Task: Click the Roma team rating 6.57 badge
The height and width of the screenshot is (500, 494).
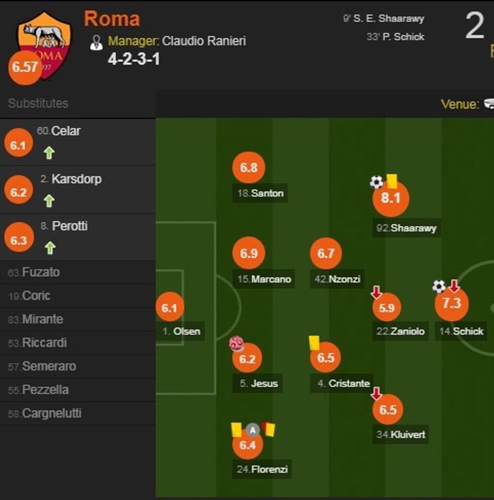Action: pos(25,67)
